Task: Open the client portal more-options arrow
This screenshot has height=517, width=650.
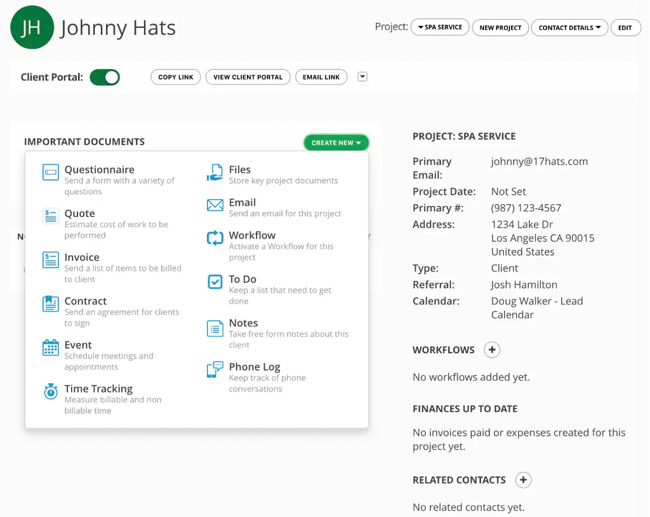Action: [x=362, y=77]
